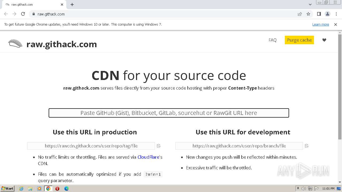Show hidden system tray icons
Image resolution: width=342 pixels, height=192 pixels.
(298, 189)
